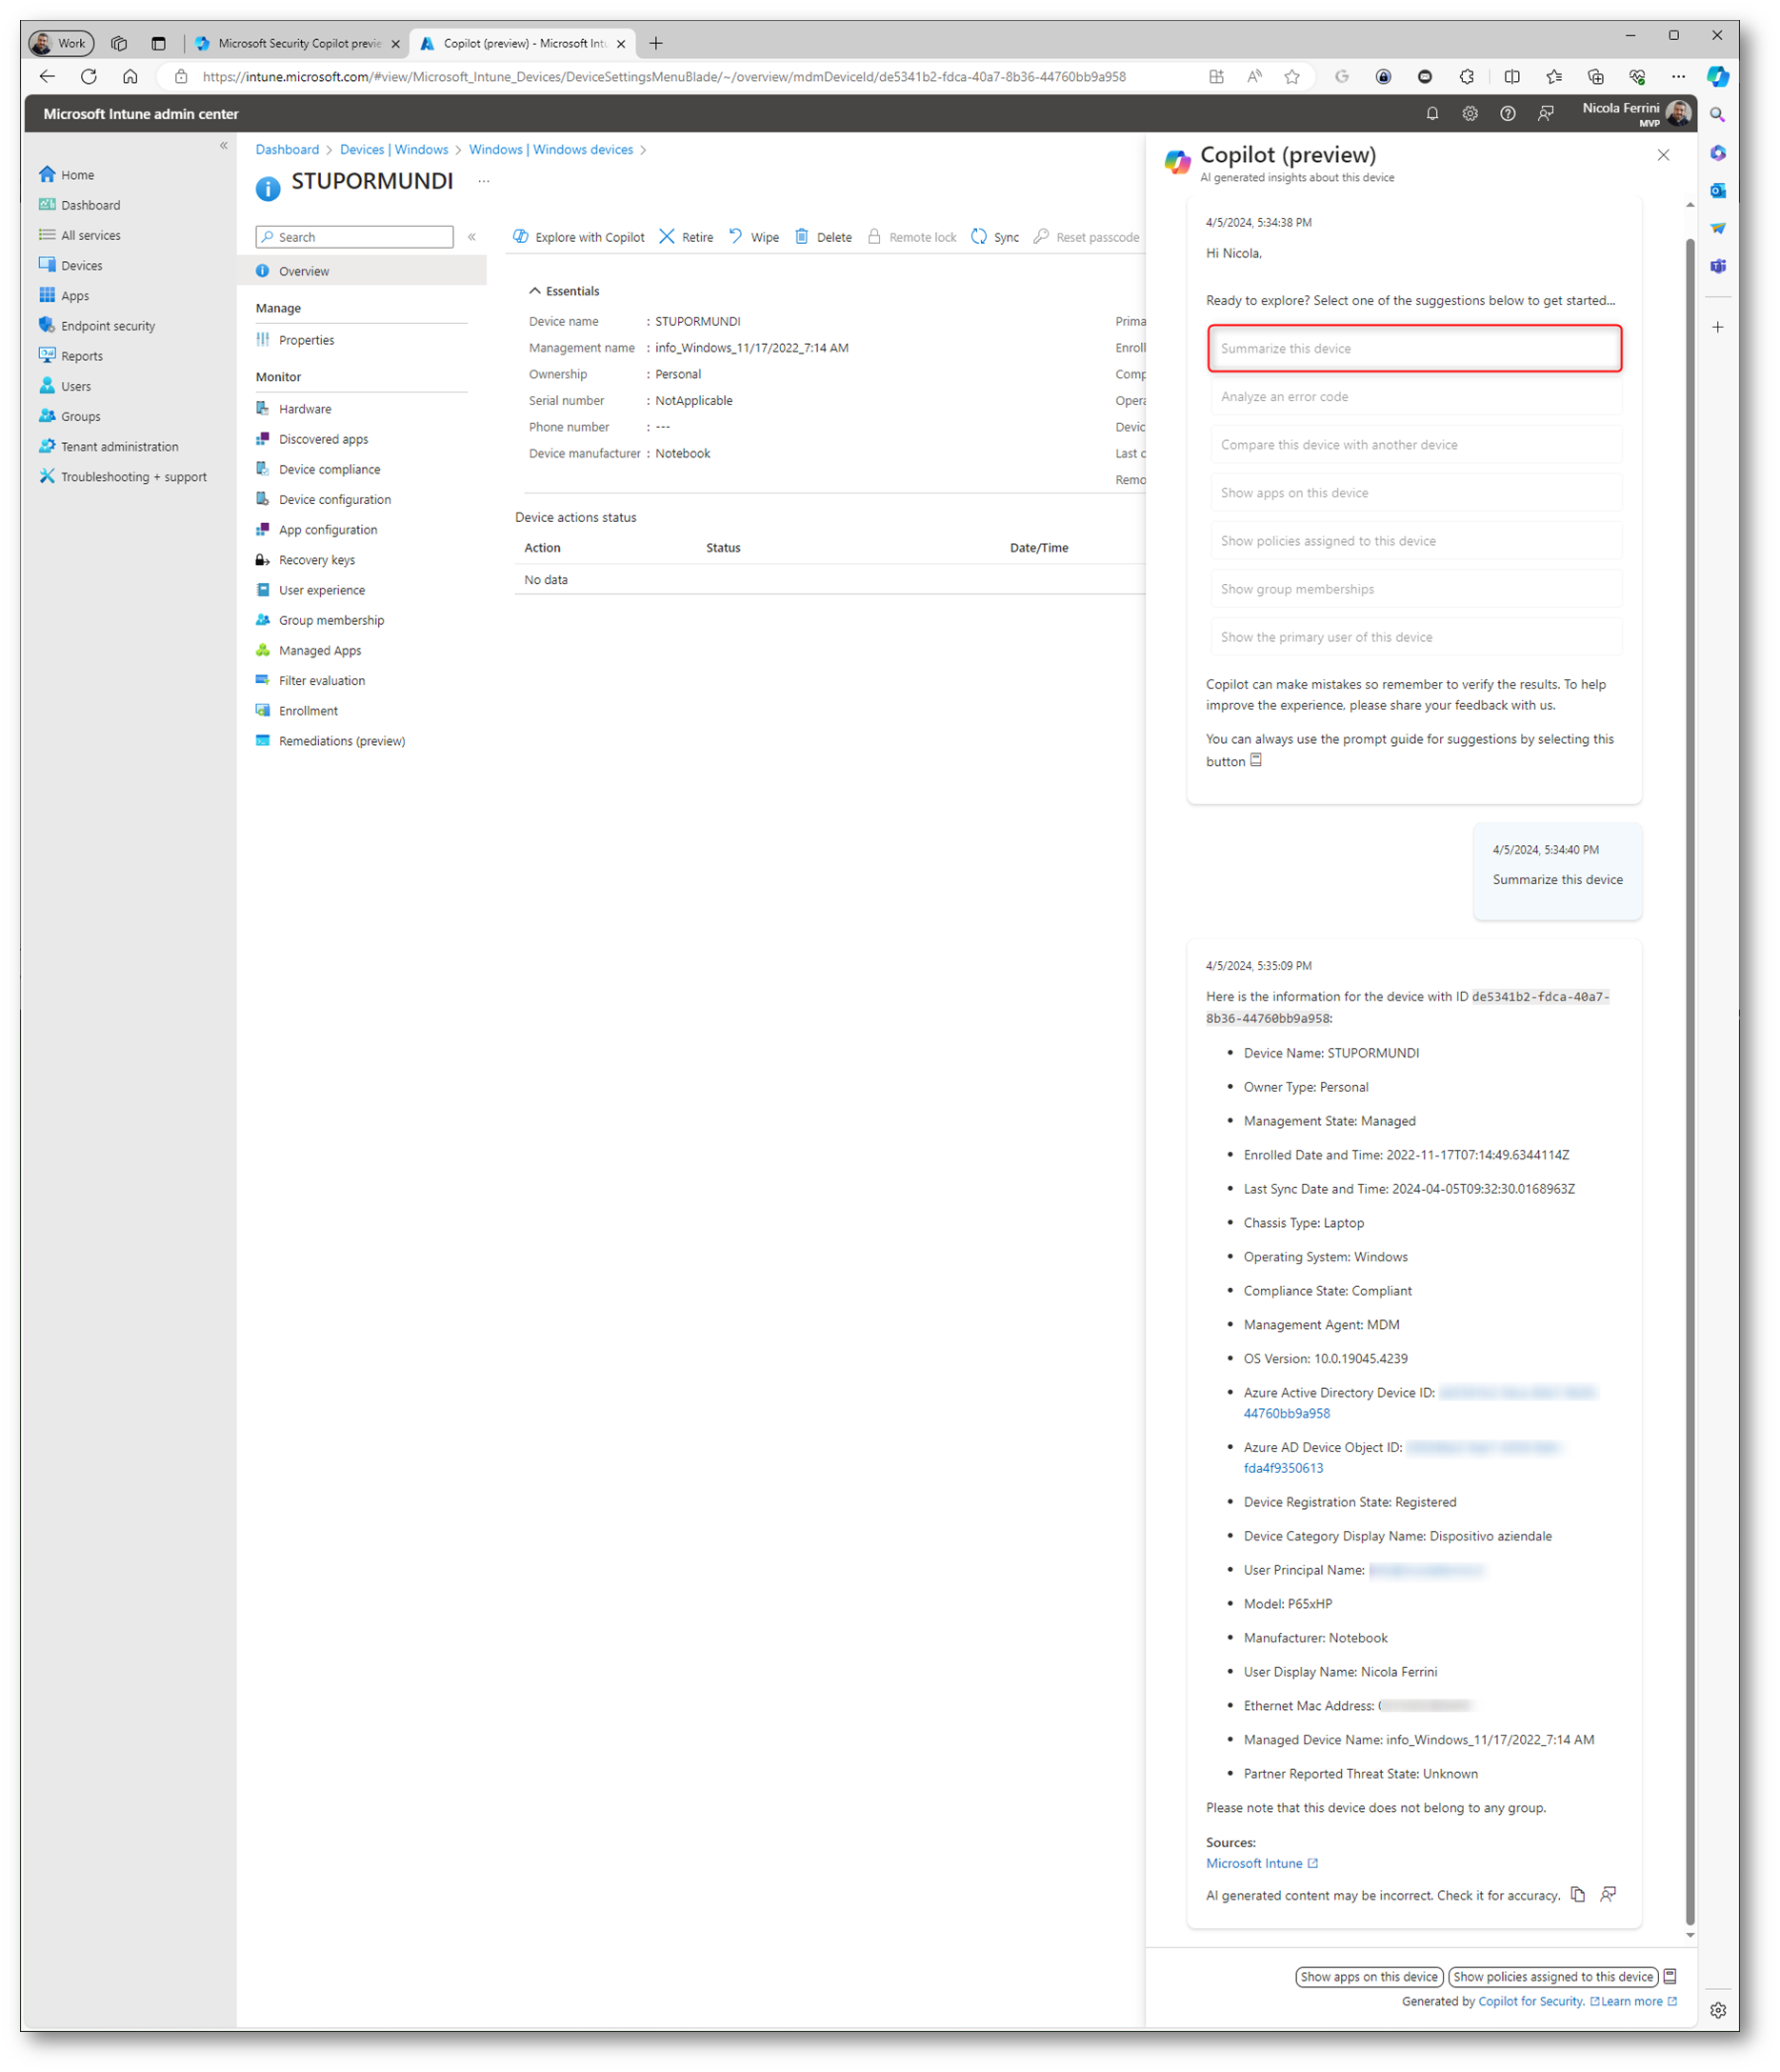Click the Edge sidebar search icon
This screenshot has height=2072, width=1780.
1717,115
